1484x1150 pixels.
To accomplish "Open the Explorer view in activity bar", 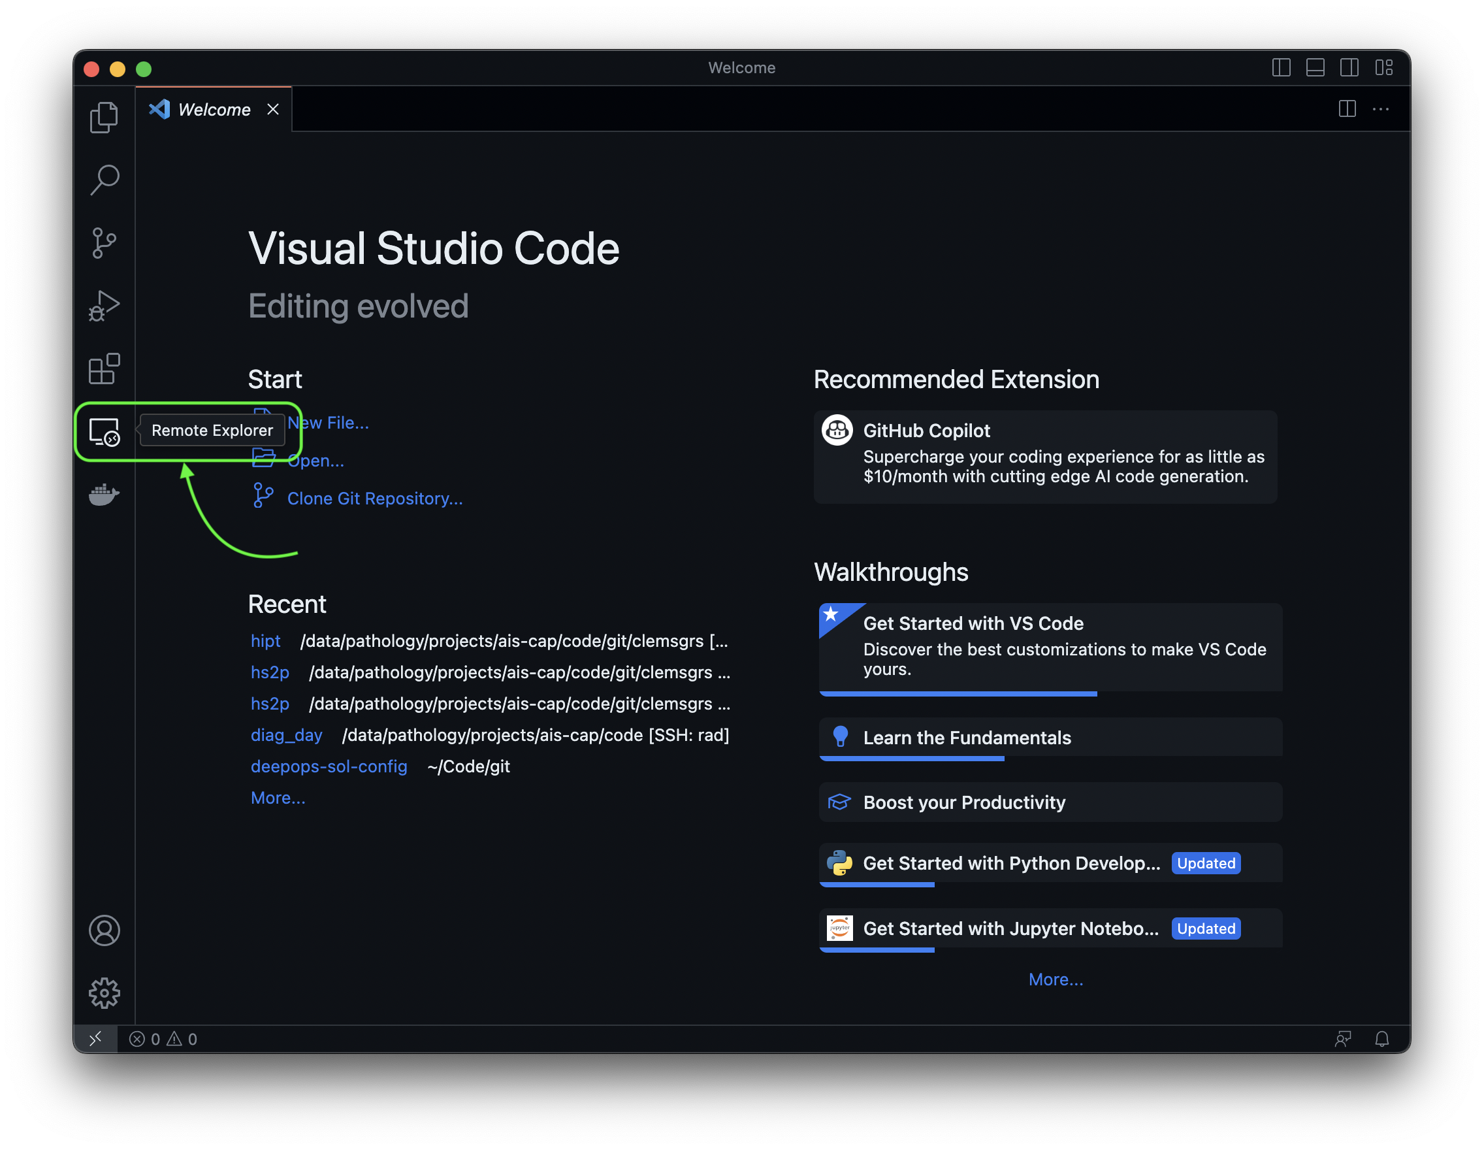I will pyautogui.click(x=104, y=117).
